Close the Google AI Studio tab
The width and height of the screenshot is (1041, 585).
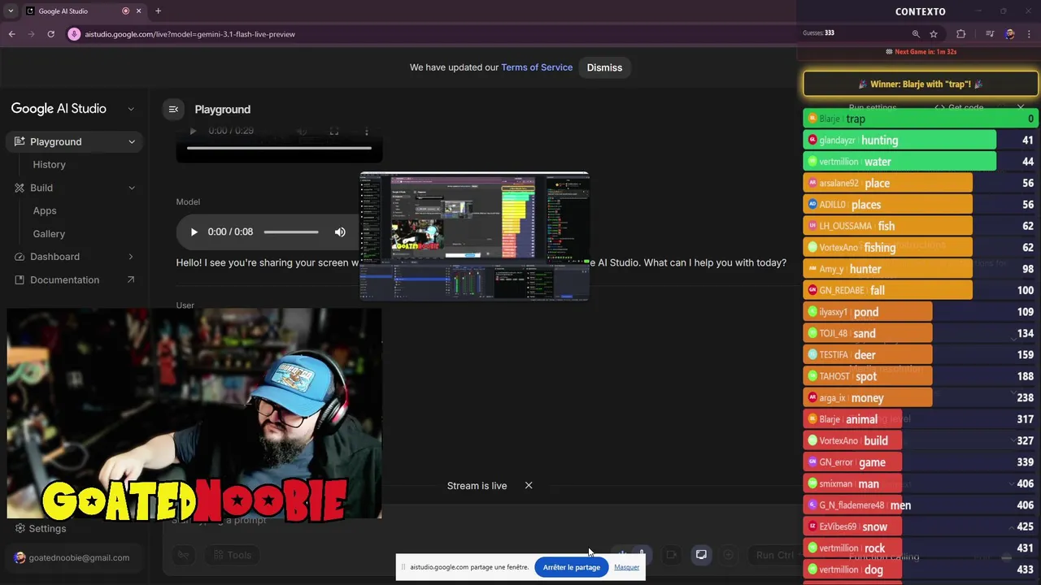point(138,11)
